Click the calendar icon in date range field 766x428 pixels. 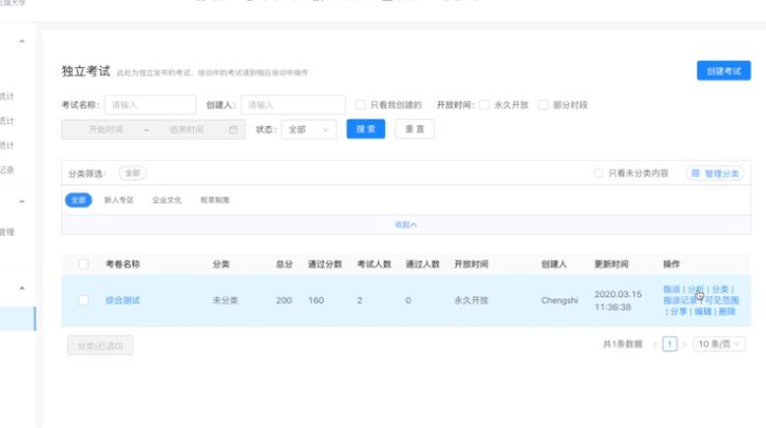click(x=233, y=130)
